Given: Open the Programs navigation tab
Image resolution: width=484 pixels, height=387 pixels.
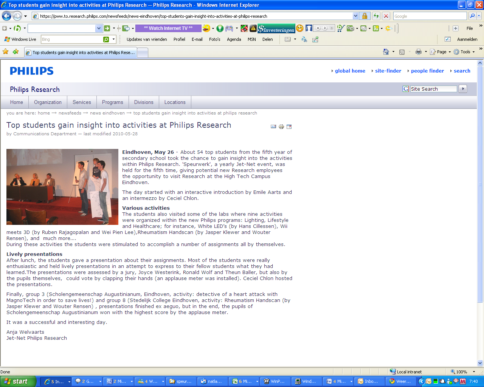Looking at the screenshot, I should (x=112, y=102).
